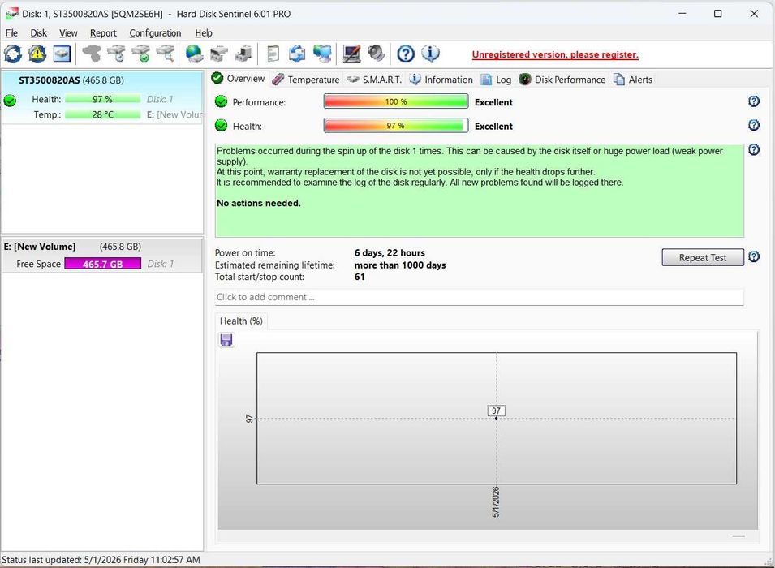
Task: Click the Unregistered version, please register link
Action: [x=555, y=55]
